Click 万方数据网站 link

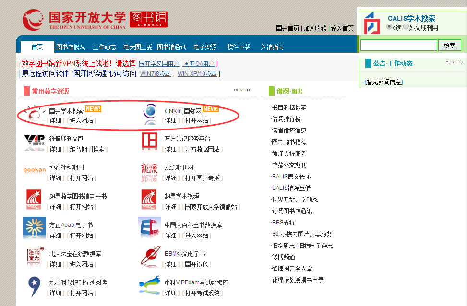click(x=202, y=150)
